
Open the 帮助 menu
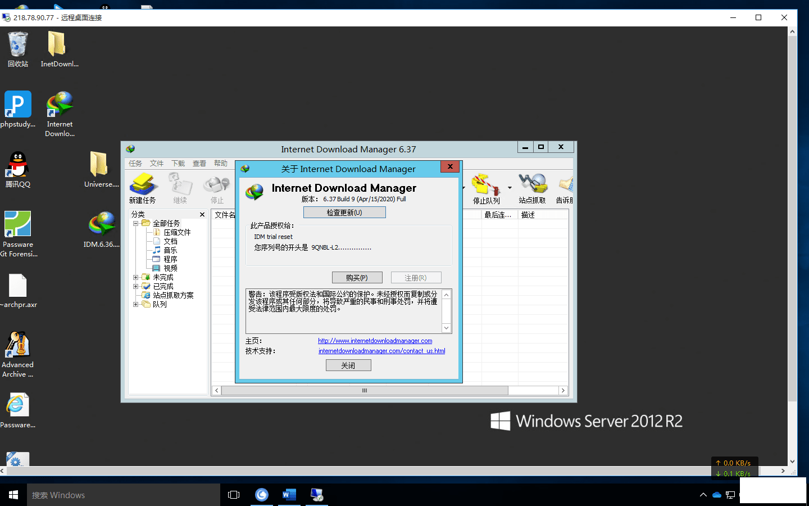[x=221, y=164]
